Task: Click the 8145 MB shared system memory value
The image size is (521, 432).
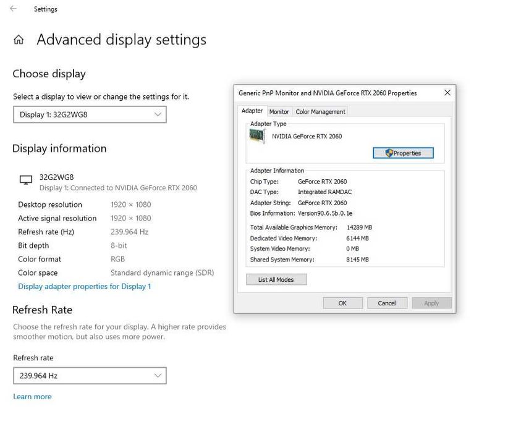Action: 357,260
